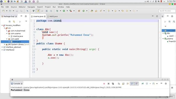Screen dimensions: 176x99
Task: Click the New Java Package toolbar icon
Action: point(79,11)
